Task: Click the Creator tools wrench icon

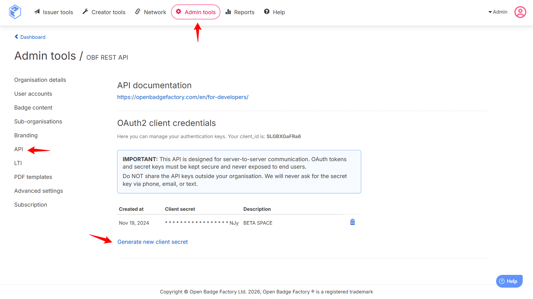Action: tap(86, 12)
